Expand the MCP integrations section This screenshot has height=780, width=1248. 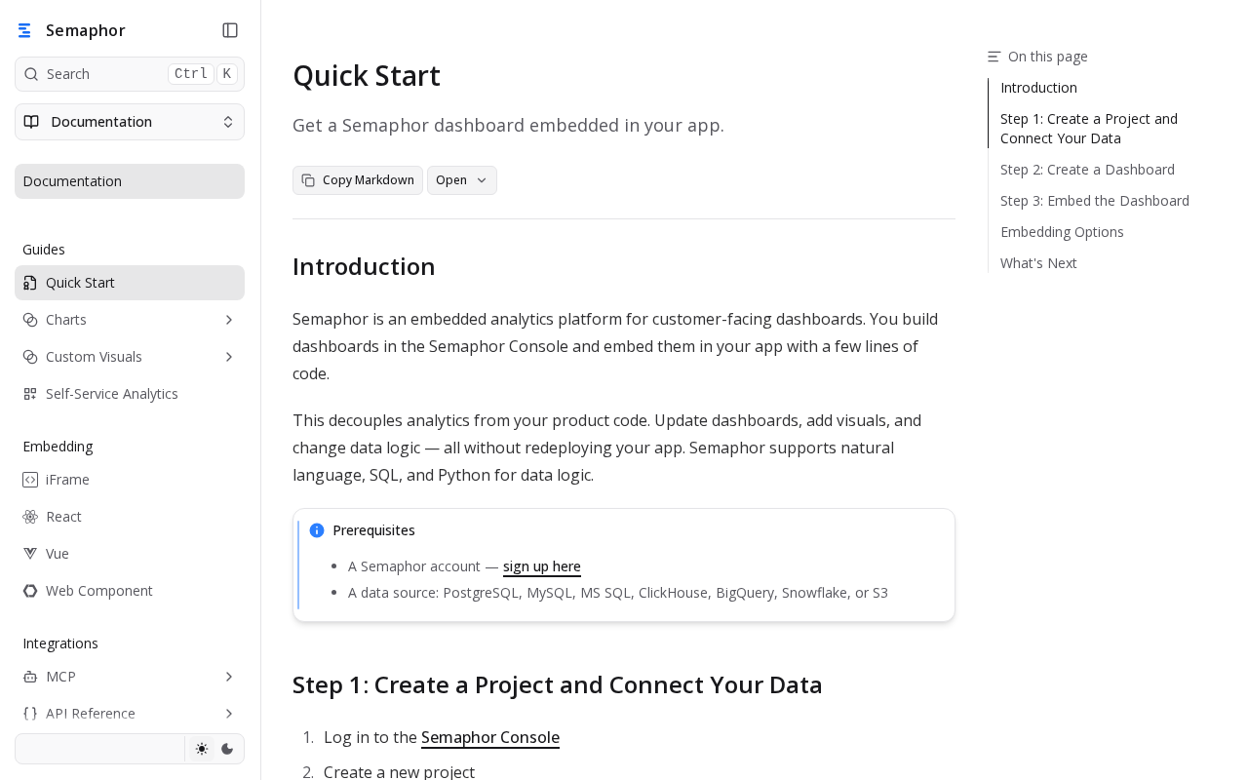[229, 677]
